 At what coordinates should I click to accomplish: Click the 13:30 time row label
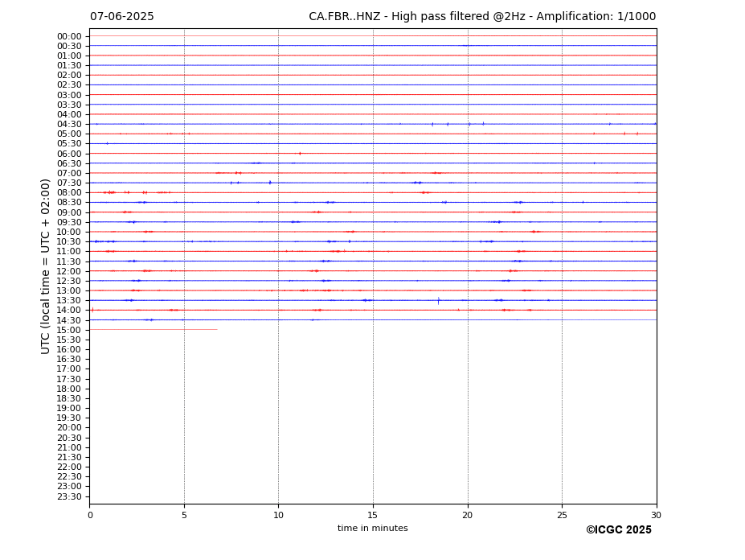tap(69, 301)
